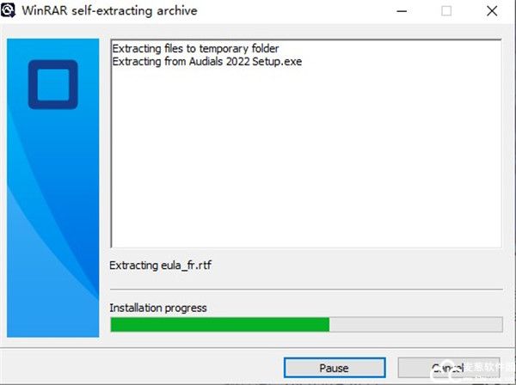516x385 pixels.
Task: Close the WinRAR self-extracting archive window
Action: click(492, 11)
